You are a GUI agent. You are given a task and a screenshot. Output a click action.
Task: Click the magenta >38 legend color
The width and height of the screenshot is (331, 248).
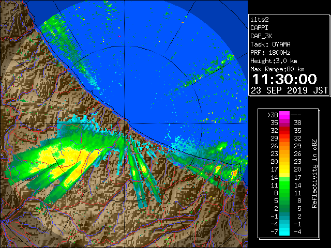point(284,115)
